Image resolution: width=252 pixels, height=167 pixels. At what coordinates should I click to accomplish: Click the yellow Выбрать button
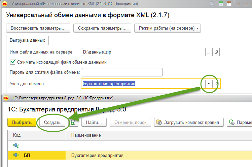(22, 123)
